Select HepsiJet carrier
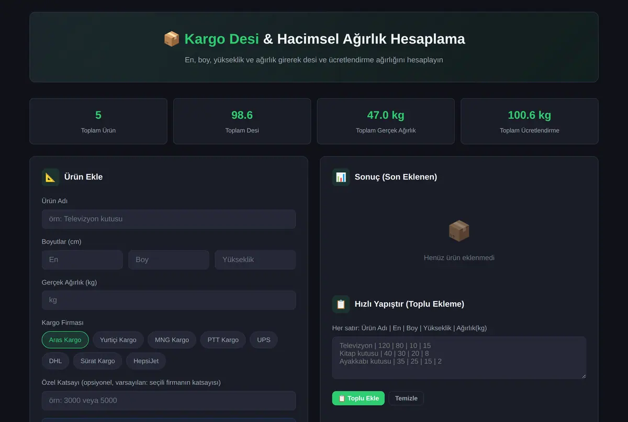The width and height of the screenshot is (628, 422). (x=146, y=361)
